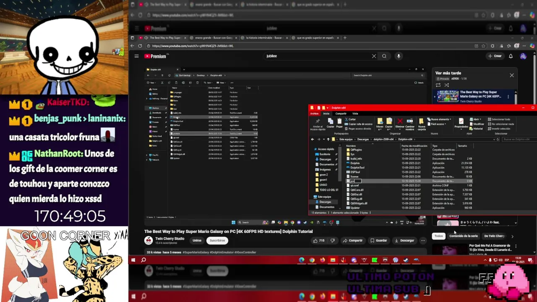This screenshot has width=537, height=302.
Task: Click the dislike thumbs-down button
Action: [x=332, y=241]
